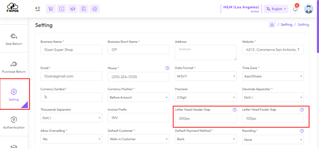Click the first Setting breadcrumb link

(287, 25)
